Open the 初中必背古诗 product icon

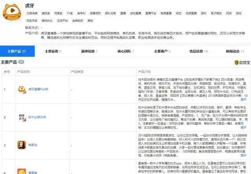pyautogui.click(x=22, y=117)
